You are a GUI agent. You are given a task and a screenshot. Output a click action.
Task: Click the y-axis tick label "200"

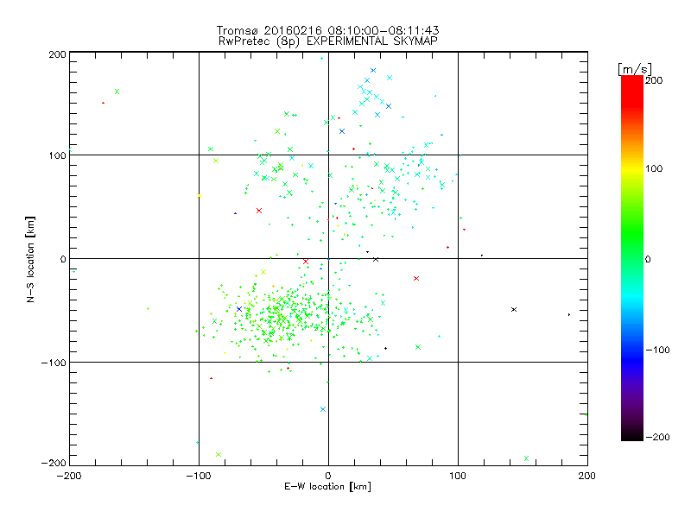57,54
